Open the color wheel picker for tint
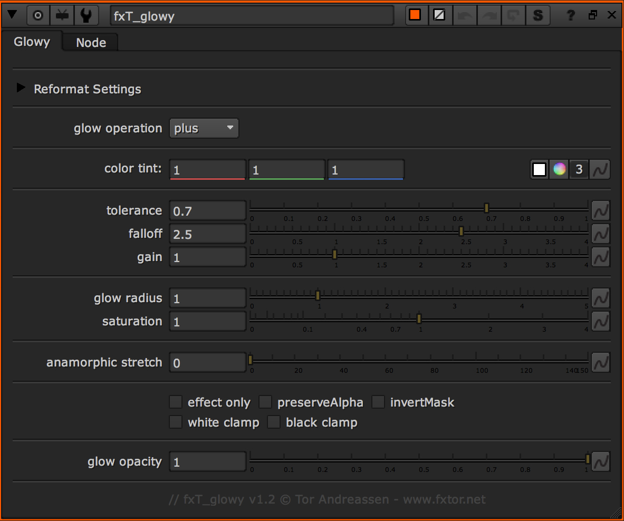Image resolution: width=624 pixels, height=521 pixels. pos(559,169)
